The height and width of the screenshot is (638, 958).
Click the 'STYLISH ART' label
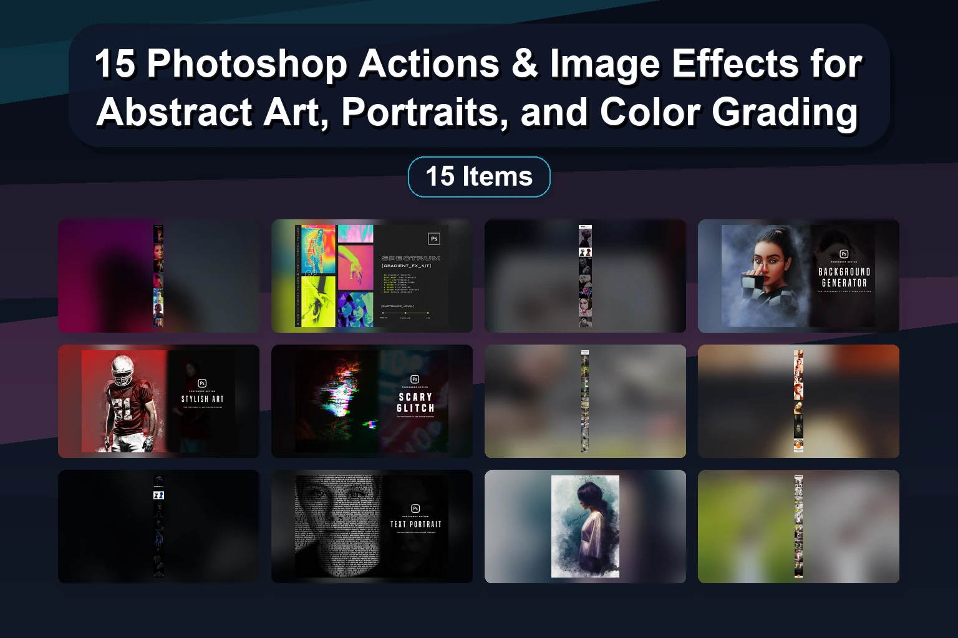pyautogui.click(x=202, y=399)
